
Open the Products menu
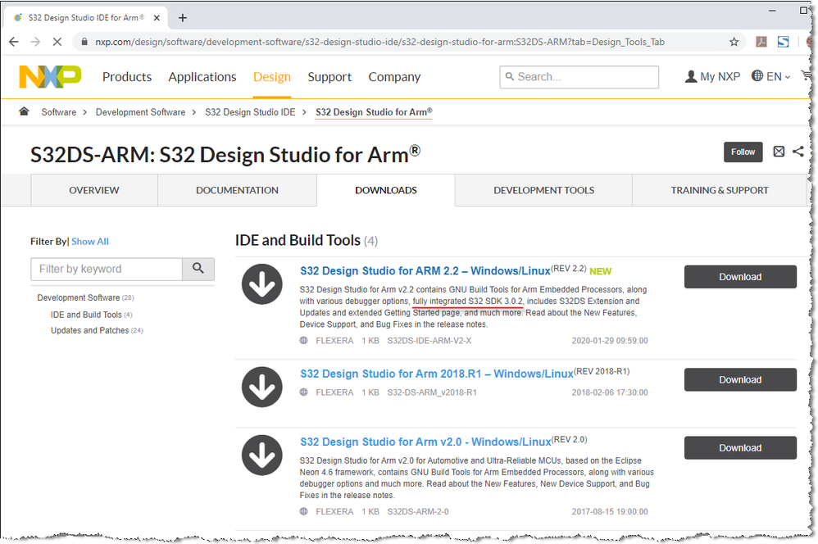coord(127,77)
